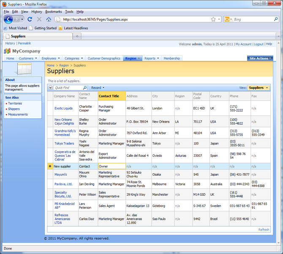The image size is (283, 254).
Task: Open the Suppliers view selector dropdown
Action: pyautogui.click(x=258, y=88)
